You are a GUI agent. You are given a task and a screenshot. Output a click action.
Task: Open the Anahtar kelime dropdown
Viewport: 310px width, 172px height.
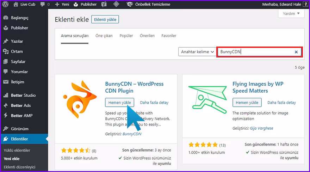[197, 52]
